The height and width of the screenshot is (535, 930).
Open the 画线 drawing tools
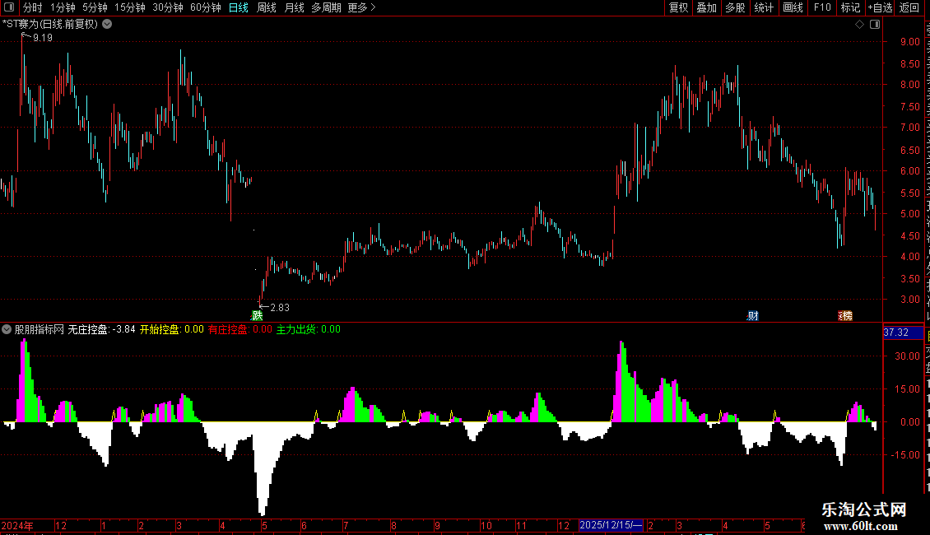[x=793, y=7]
